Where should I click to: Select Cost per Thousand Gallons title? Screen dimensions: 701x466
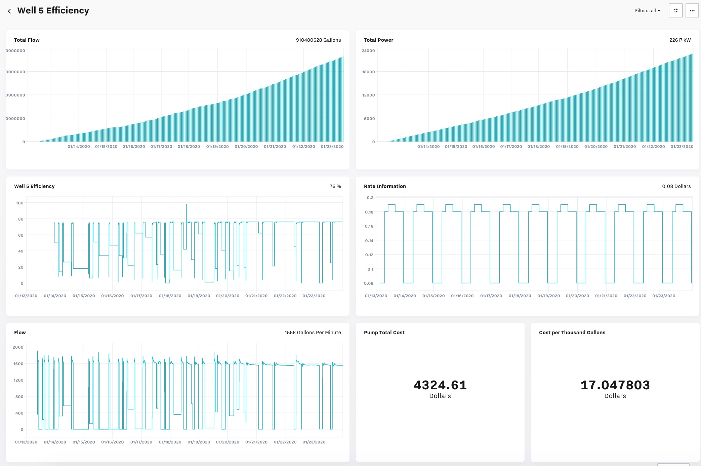(x=572, y=332)
